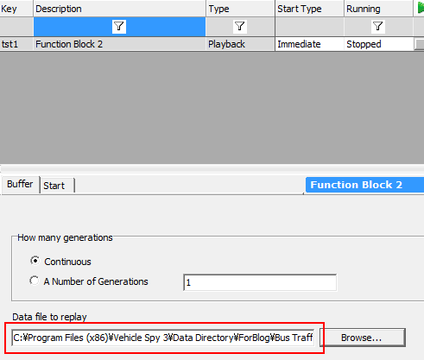Click the button at end of tst1 row
The height and width of the screenshot is (360, 424).
coord(419,45)
